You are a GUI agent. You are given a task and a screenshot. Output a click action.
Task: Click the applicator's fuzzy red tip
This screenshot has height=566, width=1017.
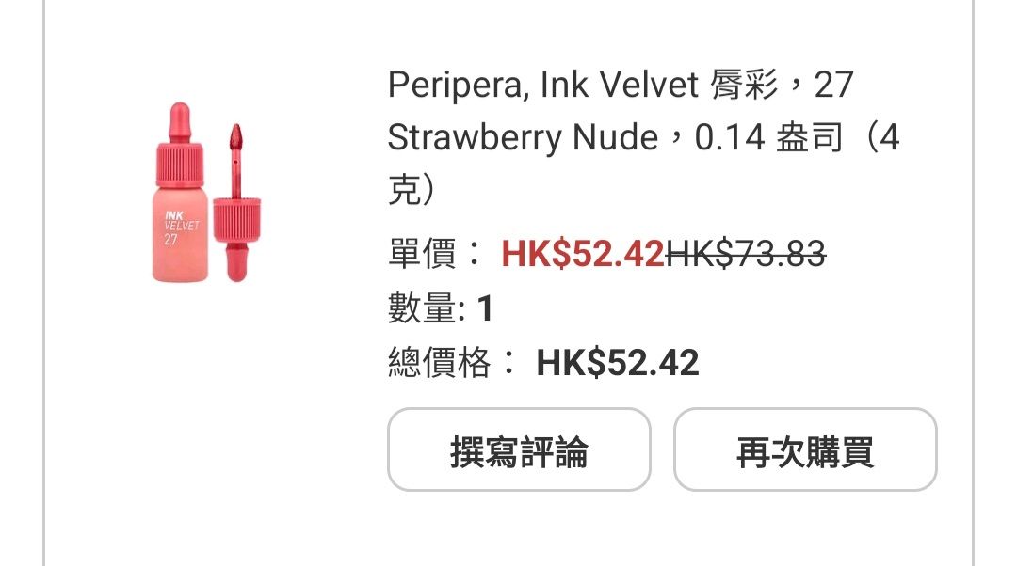[236, 136]
